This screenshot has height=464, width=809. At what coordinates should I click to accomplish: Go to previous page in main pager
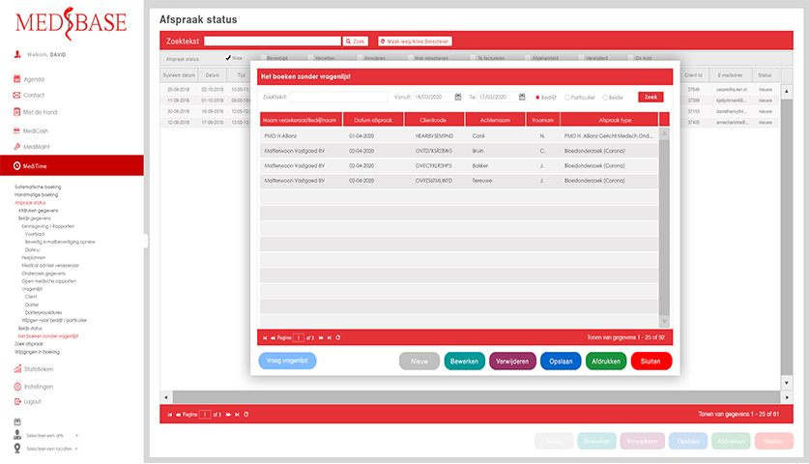[178, 415]
